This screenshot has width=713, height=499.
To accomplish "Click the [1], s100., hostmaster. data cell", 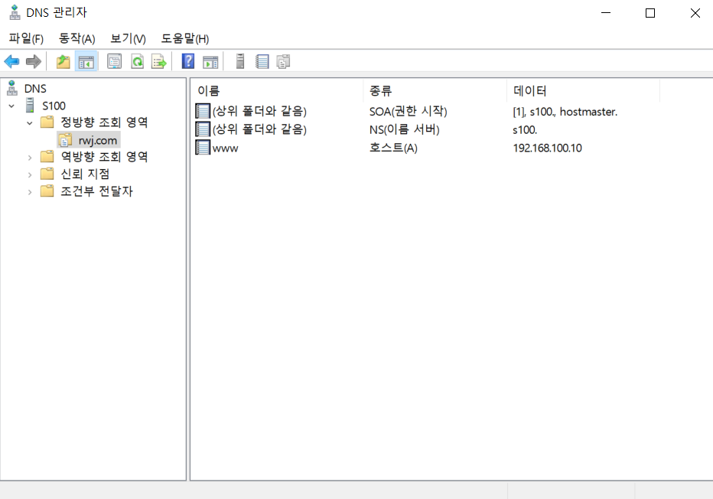I will pyautogui.click(x=565, y=112).
